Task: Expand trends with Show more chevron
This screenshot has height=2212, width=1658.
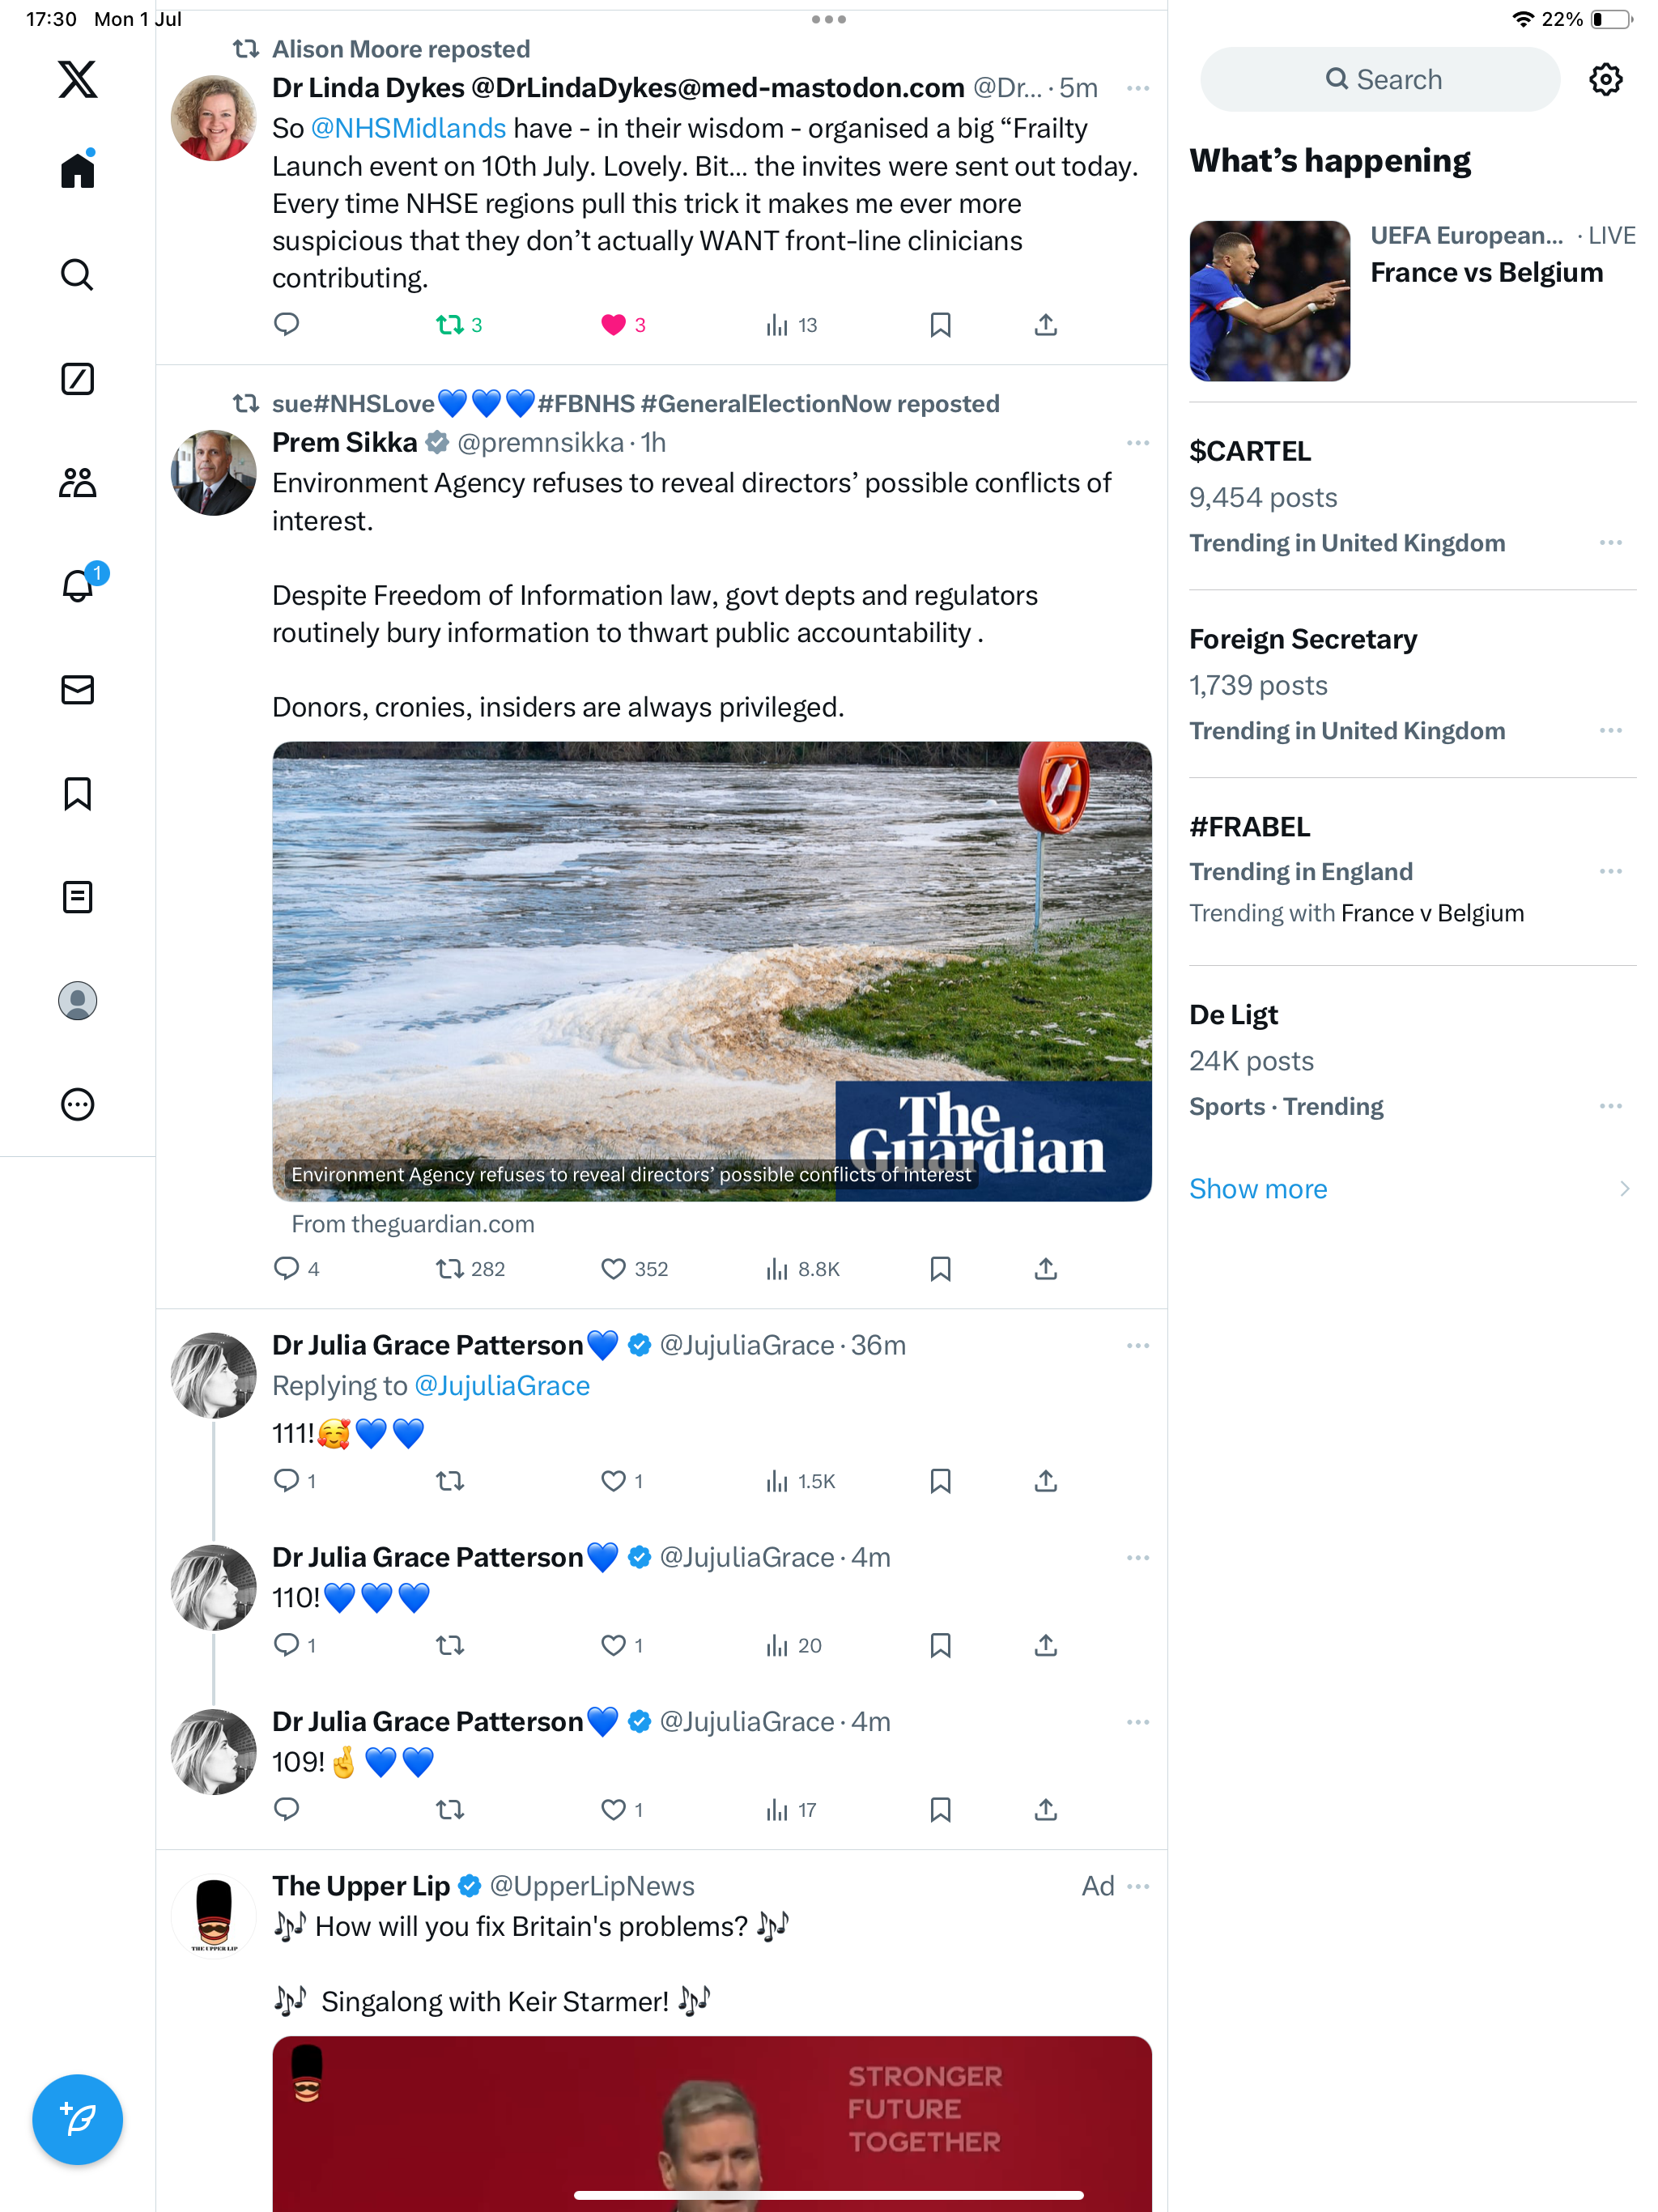Action: [1624, 1189]
